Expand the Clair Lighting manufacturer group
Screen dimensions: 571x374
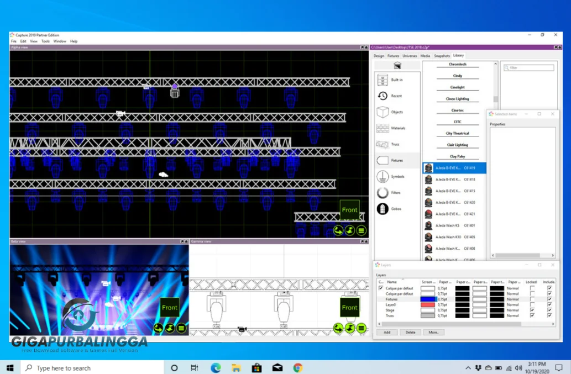coord(457,145)
